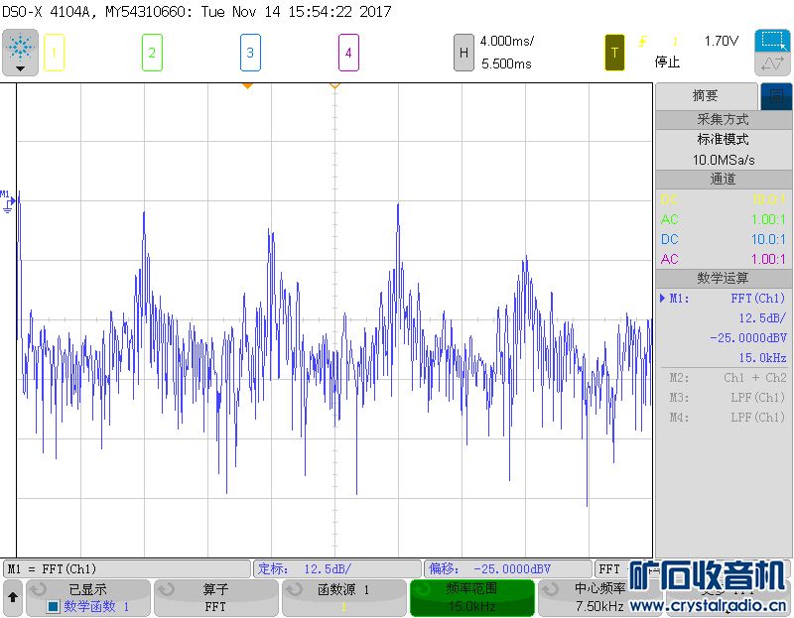Image resolution: width=794 pixels, height=618 pixels.
Task: Select channel 3 blue button
Action: (250, 53)
